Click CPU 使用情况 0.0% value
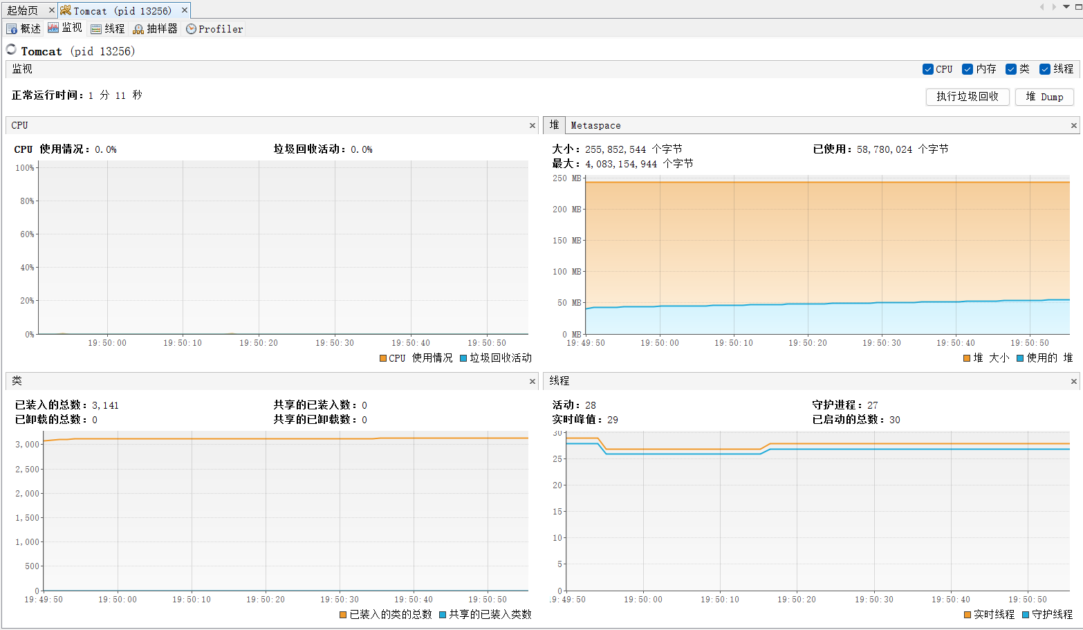Screen dimensions: 1083x630 (106, 149)
